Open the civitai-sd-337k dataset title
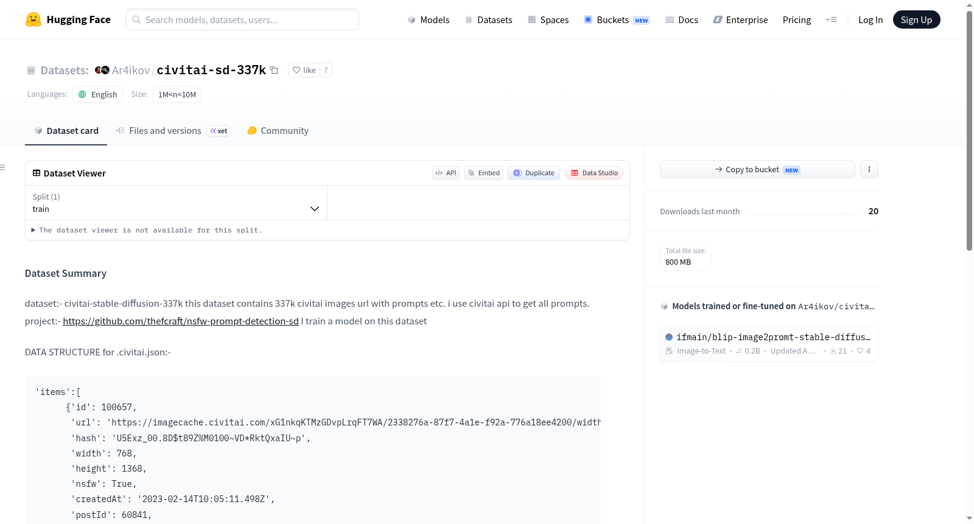 tap(211, 70)
